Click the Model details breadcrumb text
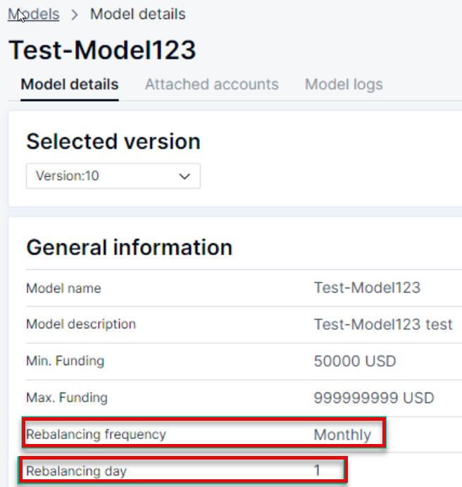The image size is (462, 487). (x=138, y=14)
